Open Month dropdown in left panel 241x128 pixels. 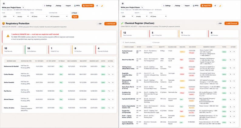[x=22, y=16]
